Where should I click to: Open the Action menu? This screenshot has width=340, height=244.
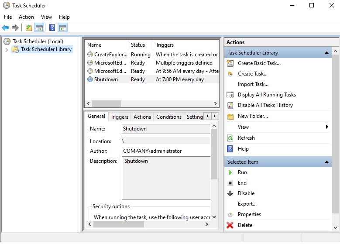(26, 17)
